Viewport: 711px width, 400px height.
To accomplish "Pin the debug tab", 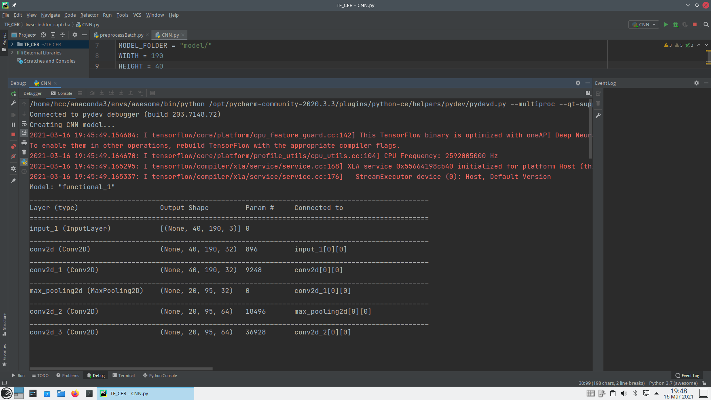I will pyautogui.click(x=13, y=181).
